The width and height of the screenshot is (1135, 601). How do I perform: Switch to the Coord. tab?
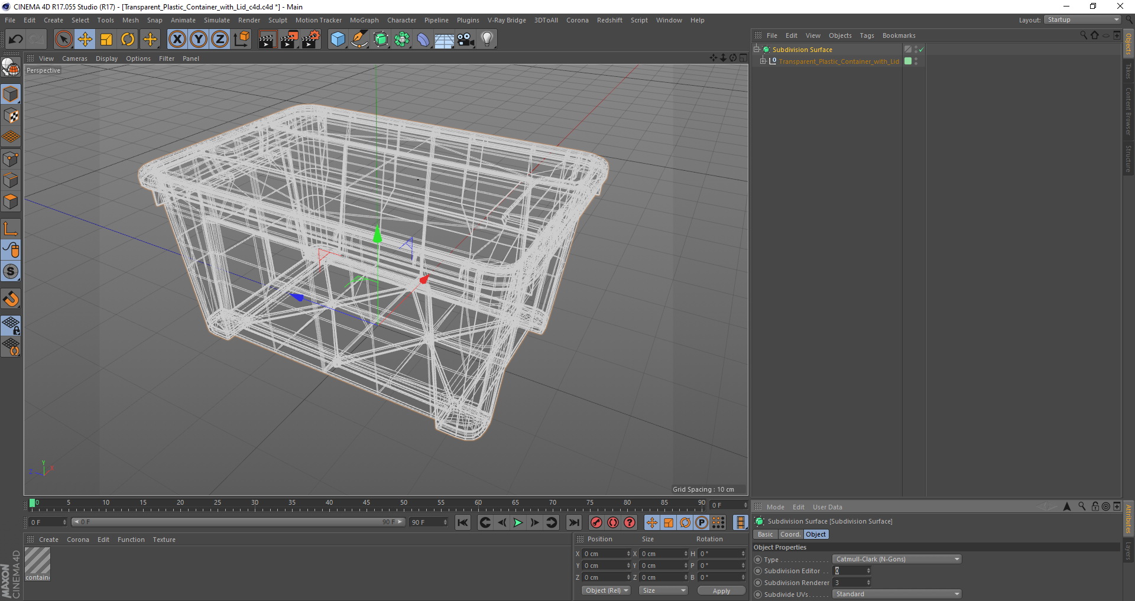790,534
